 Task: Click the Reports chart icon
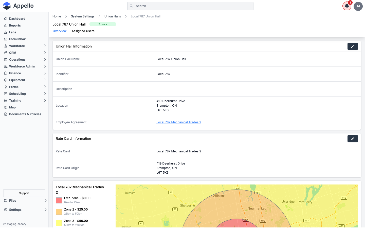point(6,26)
